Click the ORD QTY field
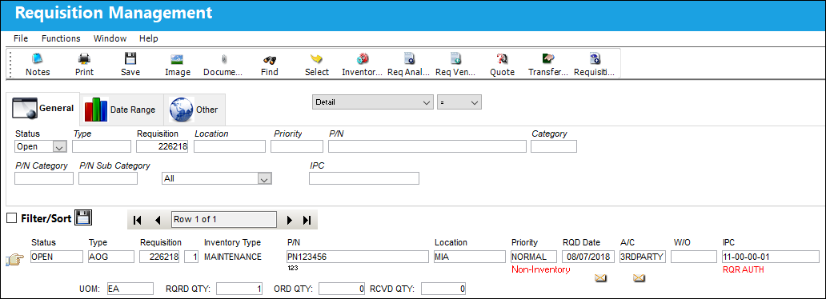Screen dimensions: 826x299 342,289
